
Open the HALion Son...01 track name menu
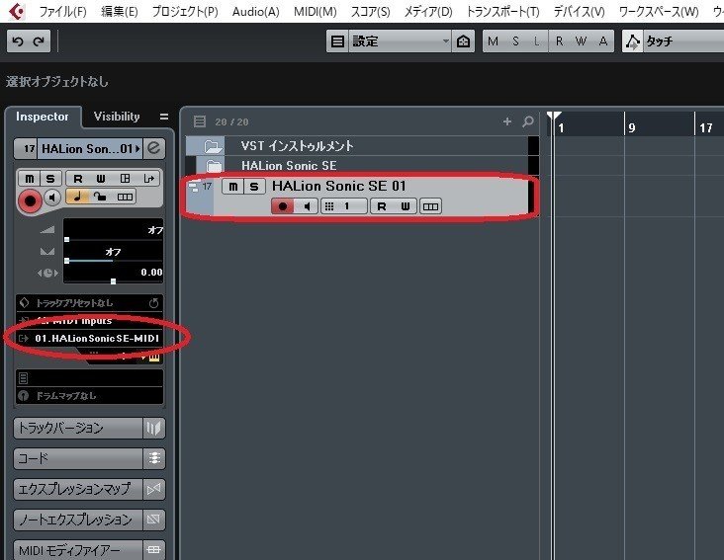[x=90, y=149]
